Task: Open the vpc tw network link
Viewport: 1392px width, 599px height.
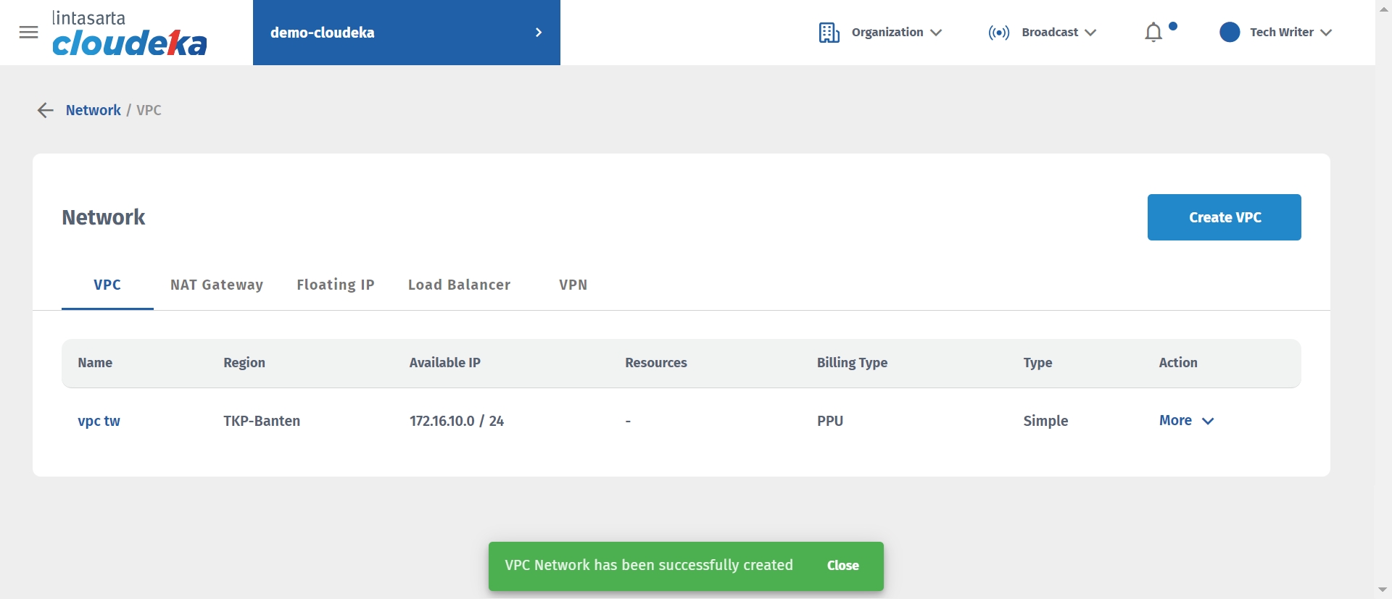Action: pos(99,421)
